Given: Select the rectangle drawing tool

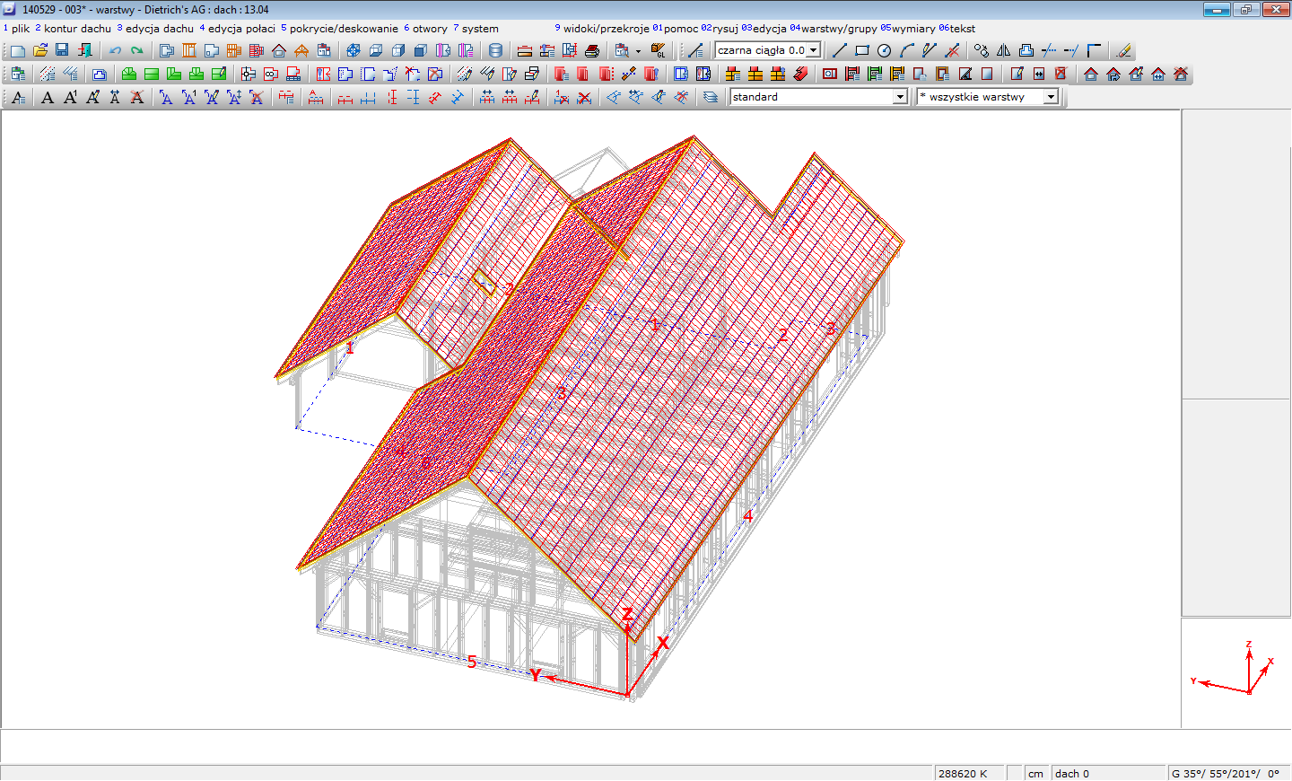Looking at the screenshot, I should [861, 51].
